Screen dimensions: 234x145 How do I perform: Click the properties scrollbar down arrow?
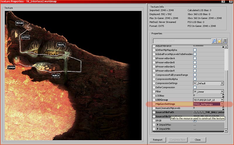click(x=226, y=131)
